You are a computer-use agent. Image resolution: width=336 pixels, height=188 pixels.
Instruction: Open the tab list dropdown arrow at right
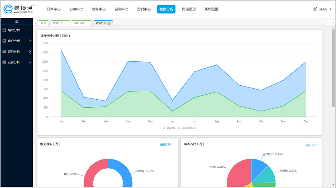328,23
